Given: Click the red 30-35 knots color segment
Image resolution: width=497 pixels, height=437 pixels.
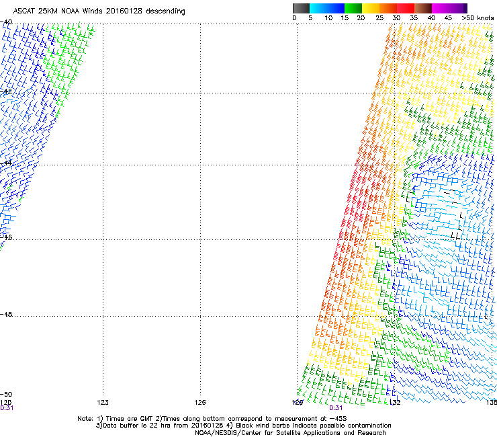Looking at the screenshot, I should [406, 8].
